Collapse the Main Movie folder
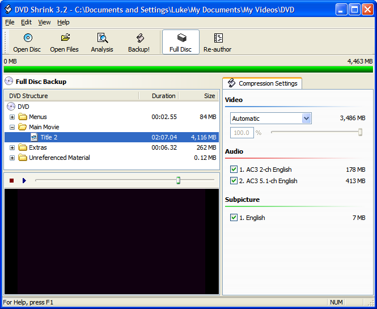The height and width of the screenshot is (309, 377). pyautogui.click(x=12, y=127)
